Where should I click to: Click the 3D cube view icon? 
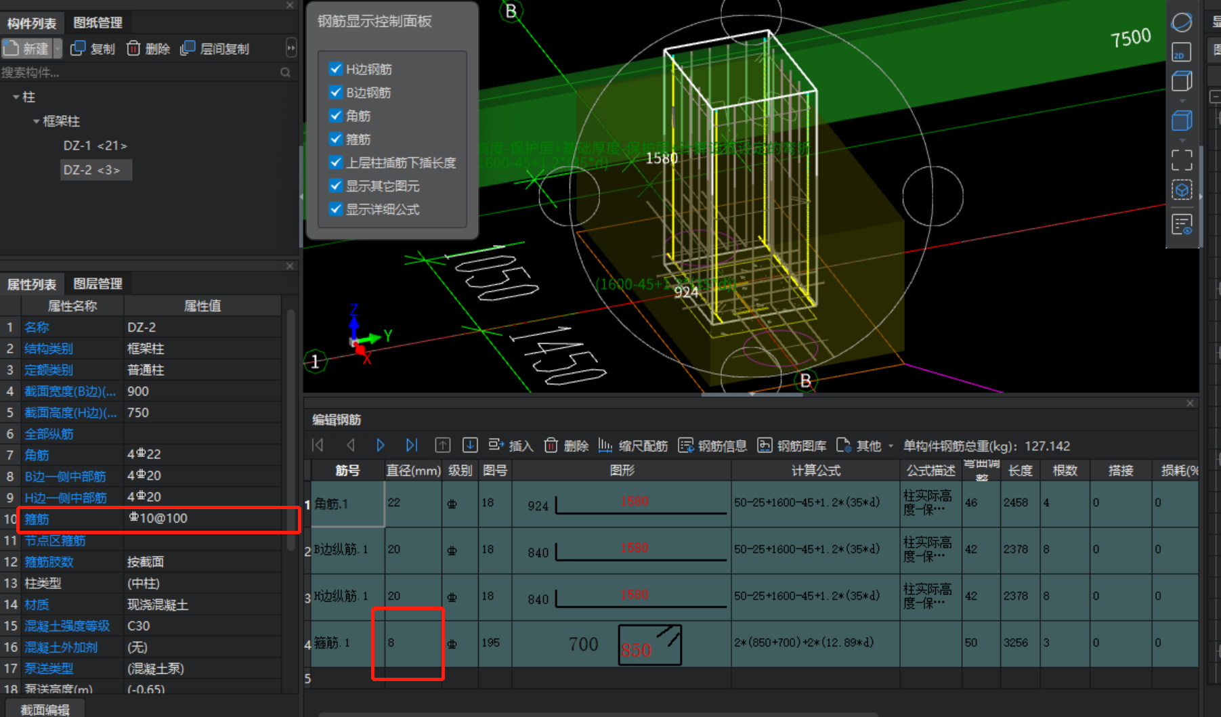click(x=1182, y=81)
